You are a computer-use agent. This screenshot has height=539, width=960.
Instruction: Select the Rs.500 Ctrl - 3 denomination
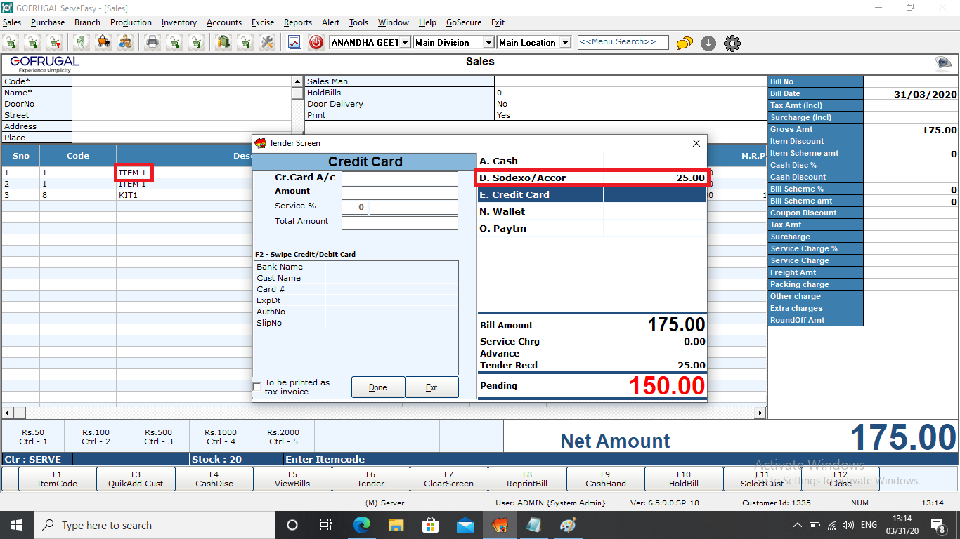coord(159,437)
